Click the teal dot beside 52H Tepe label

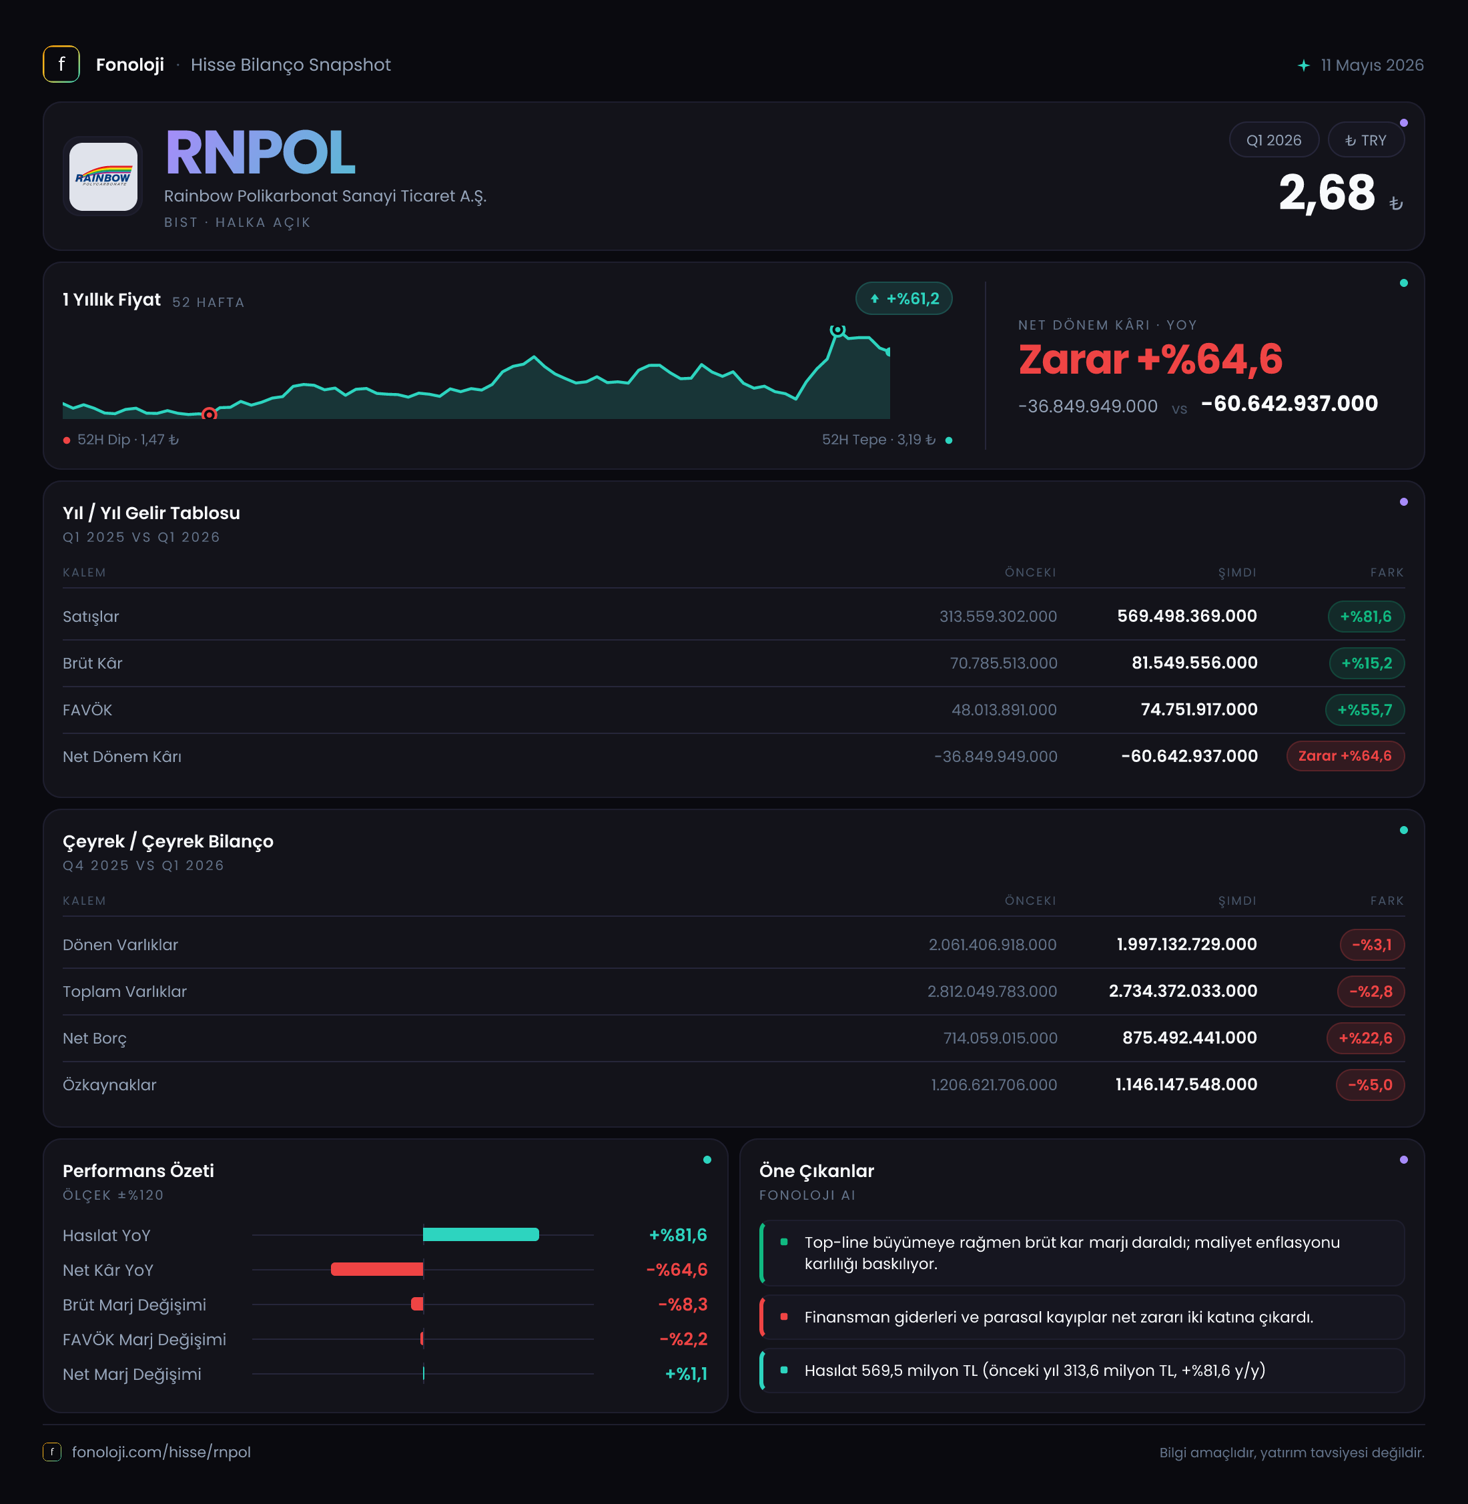tap(948, 440)
